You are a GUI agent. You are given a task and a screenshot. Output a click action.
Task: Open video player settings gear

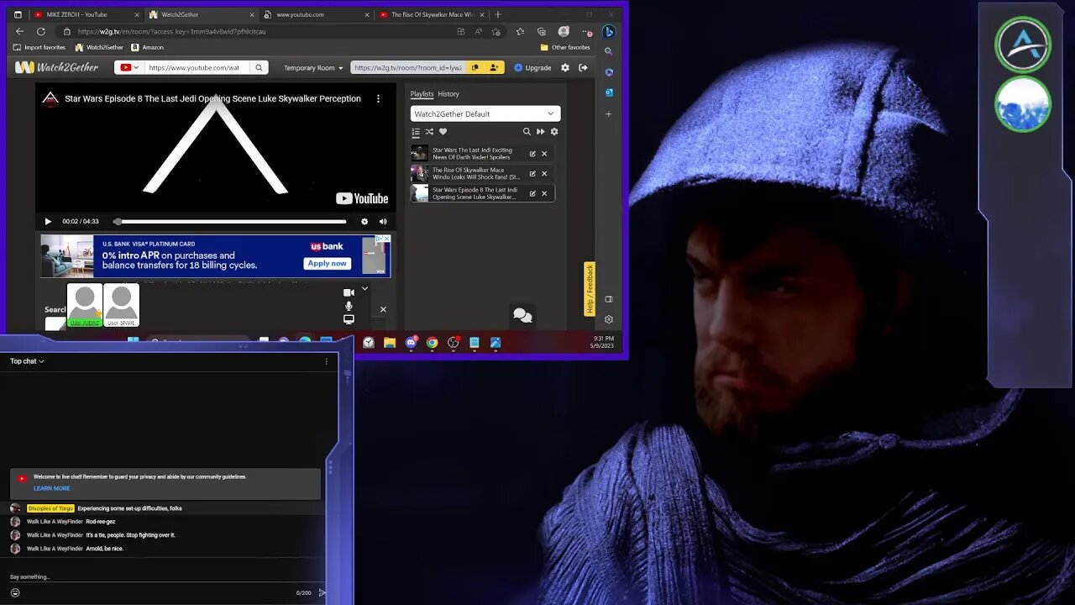tap(364, 222)
